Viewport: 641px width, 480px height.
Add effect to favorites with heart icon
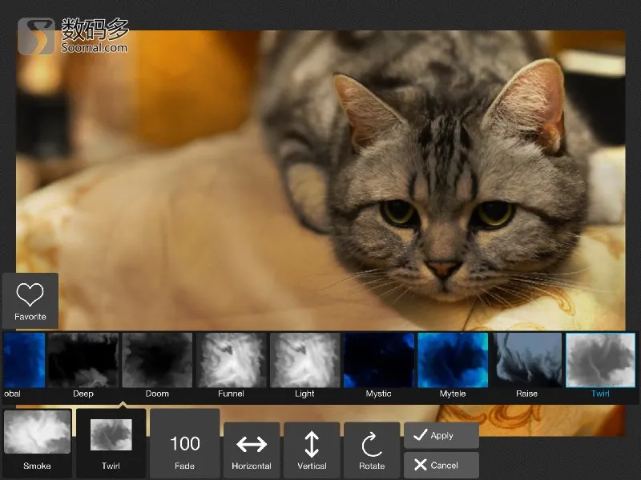pos(30,301)
